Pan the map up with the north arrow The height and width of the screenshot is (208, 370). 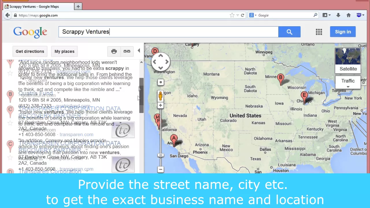(161, 56)
